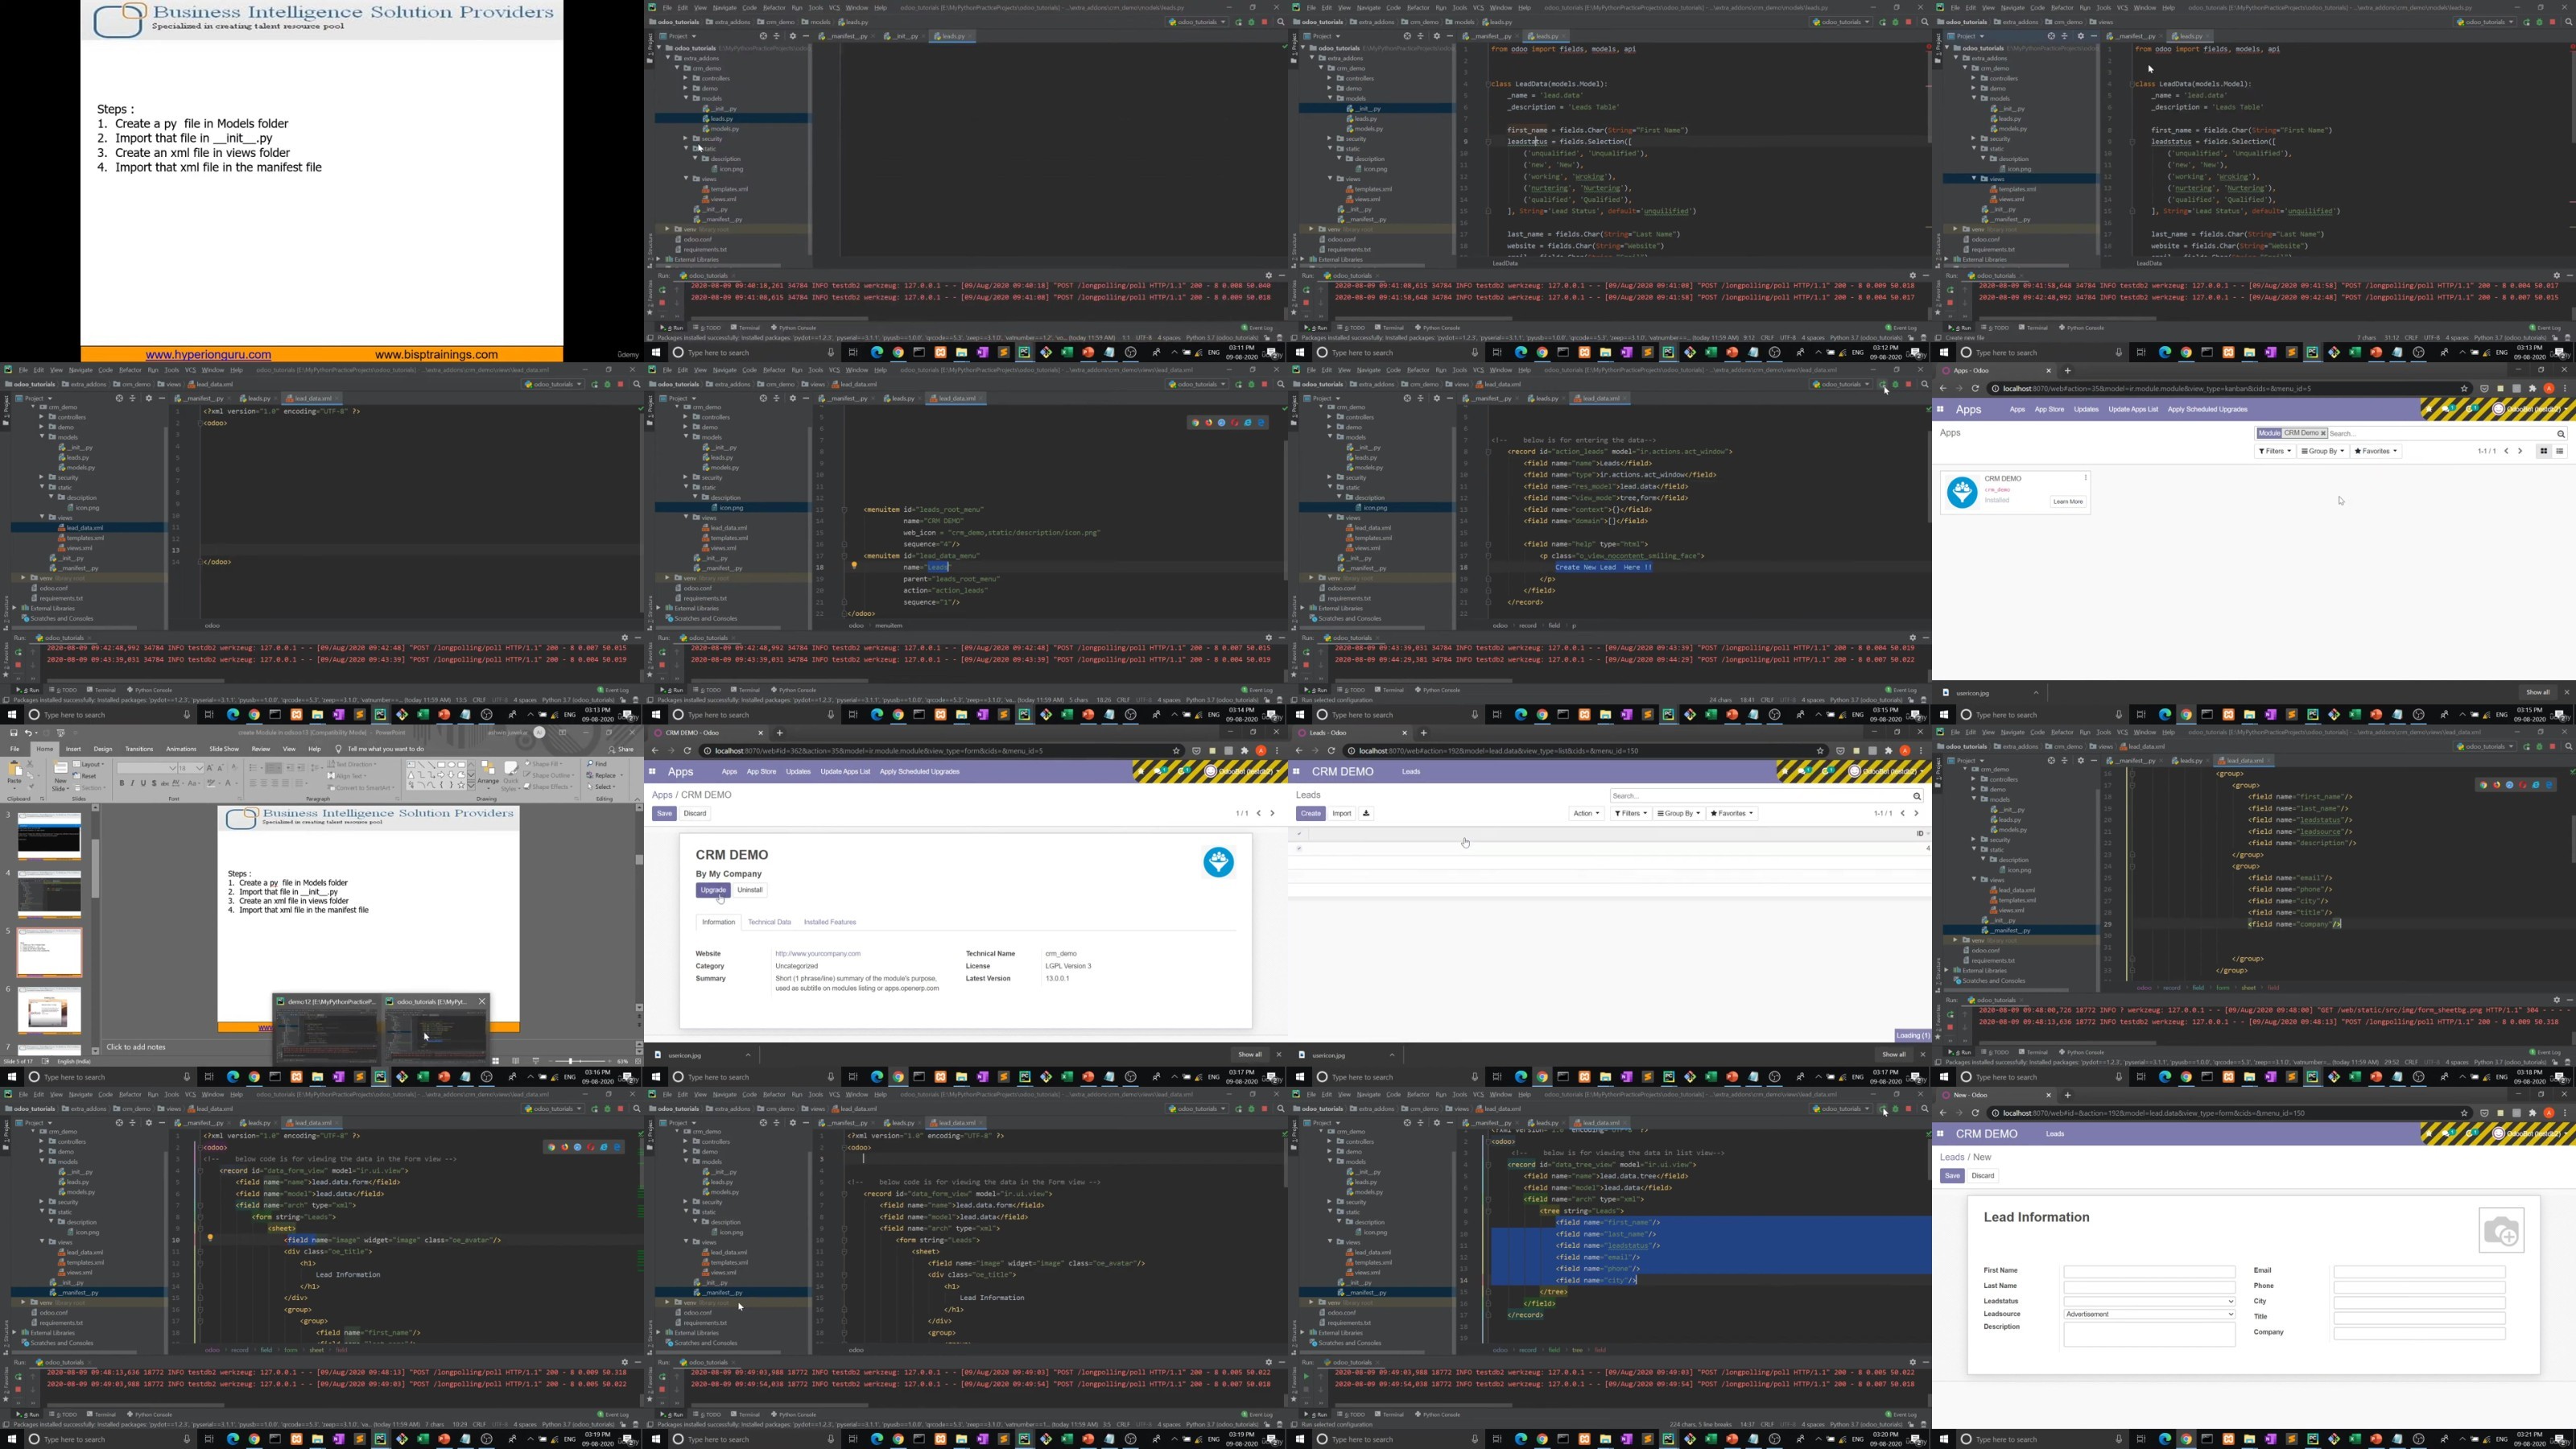Check the row checkbox for lead ID 4
2576x1449 pixels.
pos(1299,848)
